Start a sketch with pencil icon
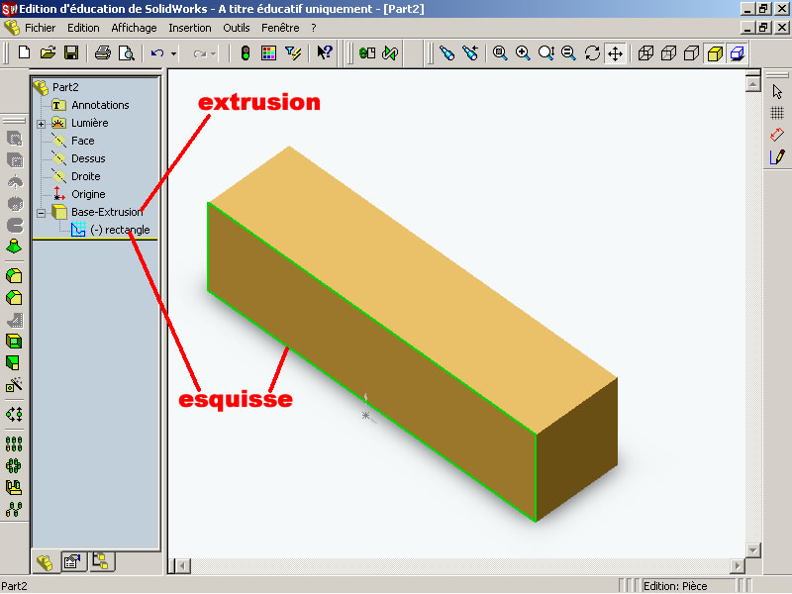The image size is (792, 594). pos(777,157)
